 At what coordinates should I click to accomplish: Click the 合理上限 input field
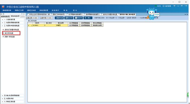(x=32, y=18)
